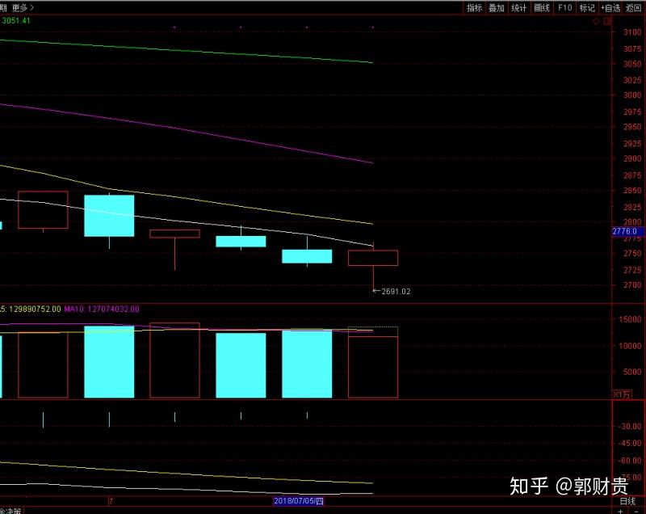Image resolution: width=646 pixels, height=514 pixels.
Task: Click the -30.00 indicator axis label
Action: click(631, 426)
